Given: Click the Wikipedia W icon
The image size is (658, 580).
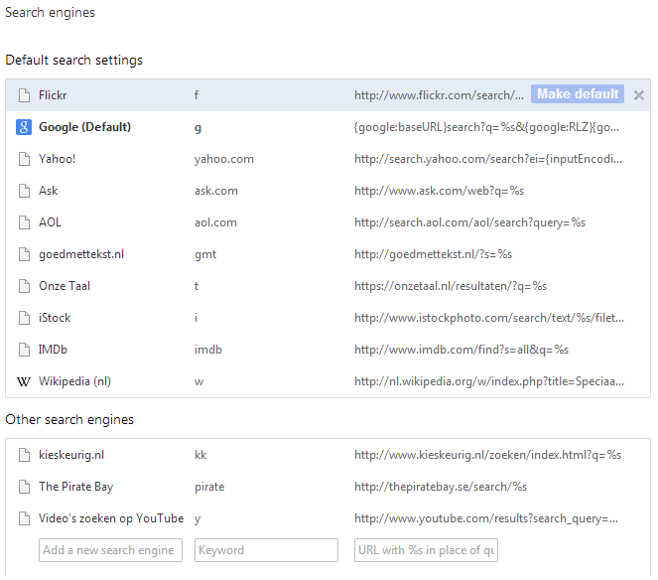Looking at the screenshot, I should click(24, 381).
